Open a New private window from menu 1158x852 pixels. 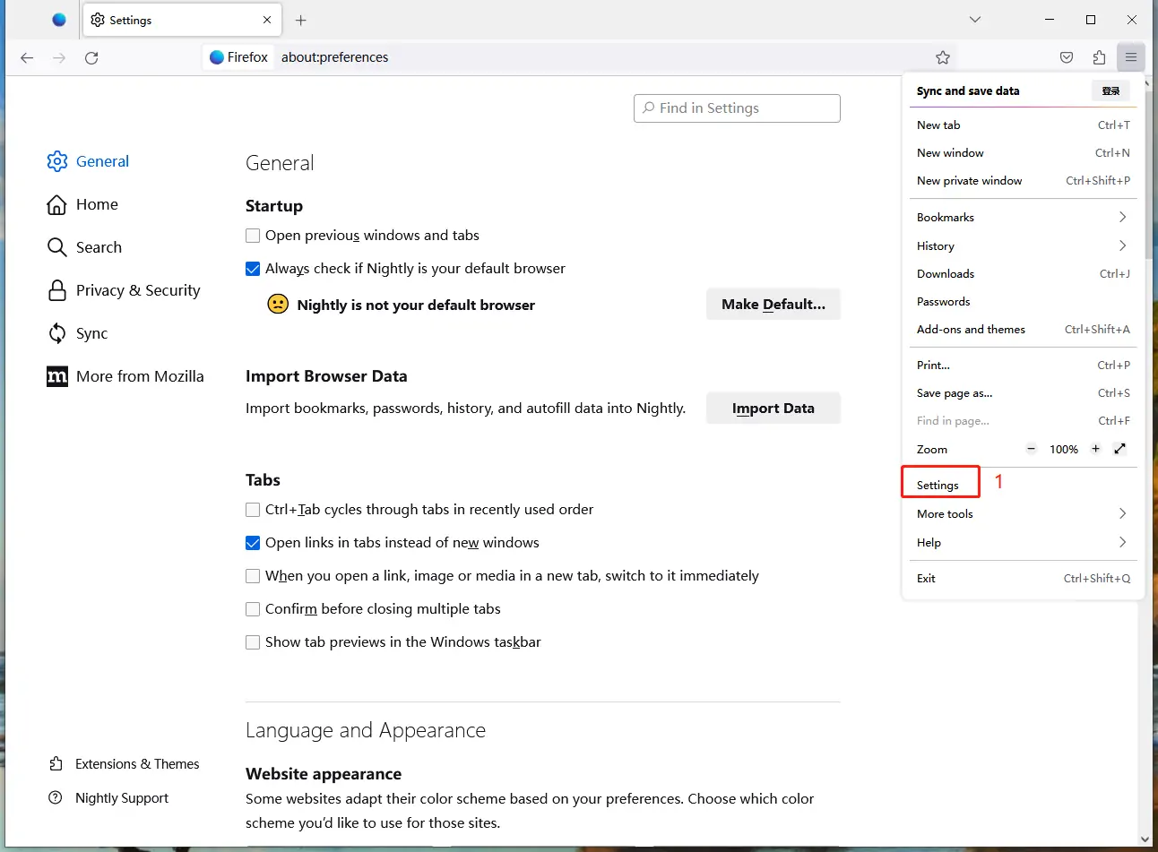click(970, 180)
